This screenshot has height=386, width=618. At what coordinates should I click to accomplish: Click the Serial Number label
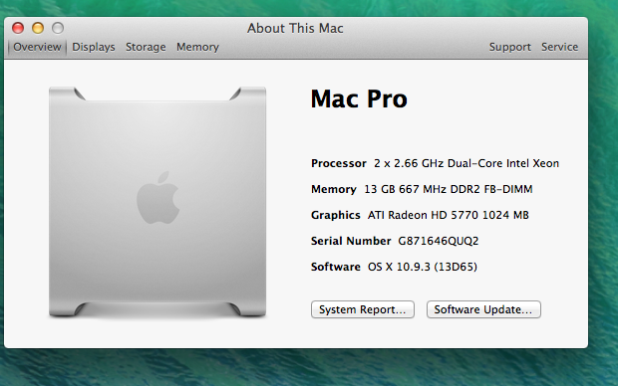[x=351, y=241]
